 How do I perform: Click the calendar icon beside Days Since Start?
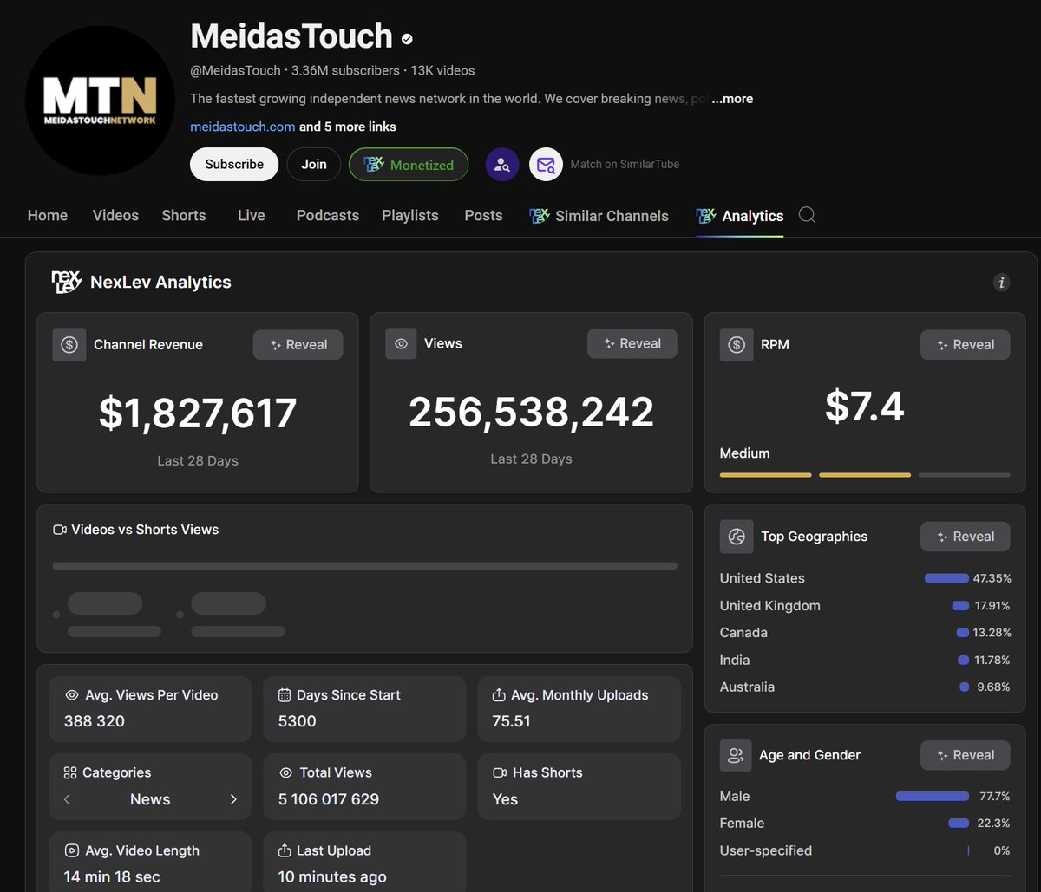284,695
